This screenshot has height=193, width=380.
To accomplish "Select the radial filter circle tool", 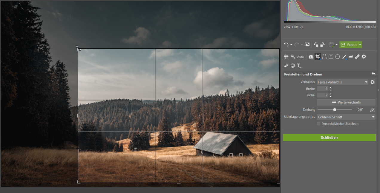I will coord(338,57).
